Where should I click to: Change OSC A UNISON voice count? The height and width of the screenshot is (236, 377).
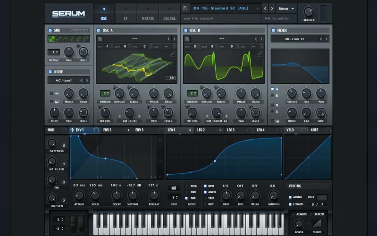pyautogui.click(x=105, y=93)
